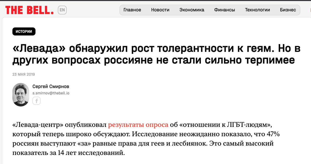Select phrase «отношении к ЛГБТ-людям»
This screenshot has width=311, height=164.
225,125
